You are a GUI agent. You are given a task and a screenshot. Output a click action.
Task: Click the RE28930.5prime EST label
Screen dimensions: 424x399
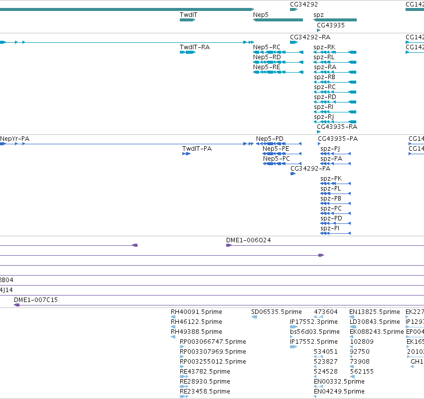point(205,382)
